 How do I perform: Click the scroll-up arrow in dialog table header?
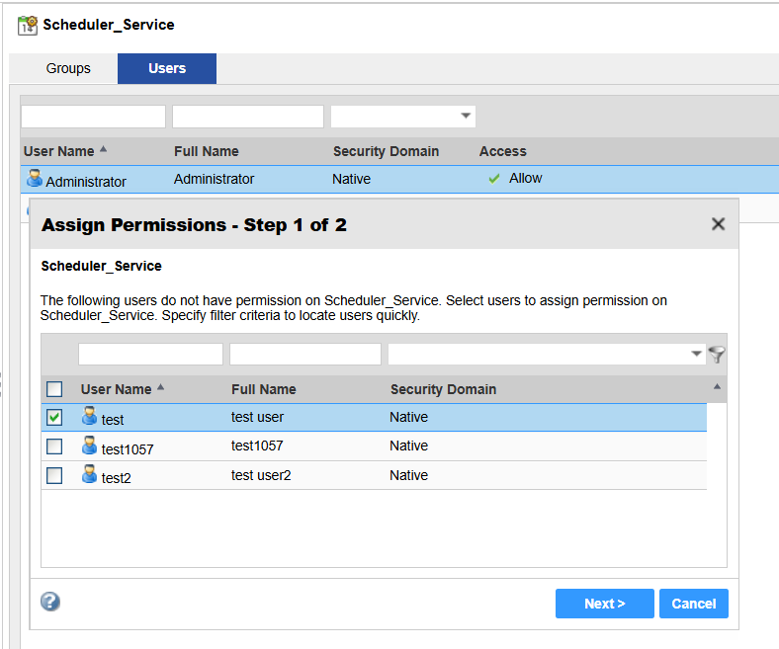click(717, 386)
